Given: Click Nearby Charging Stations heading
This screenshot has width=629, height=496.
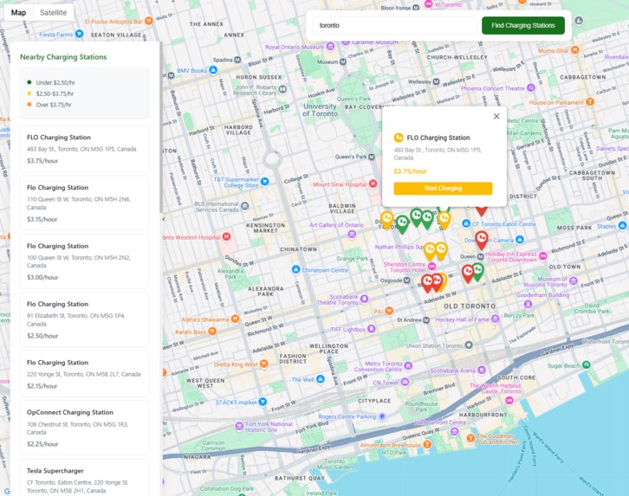Looking at the screenshot, I should [63, 57].
